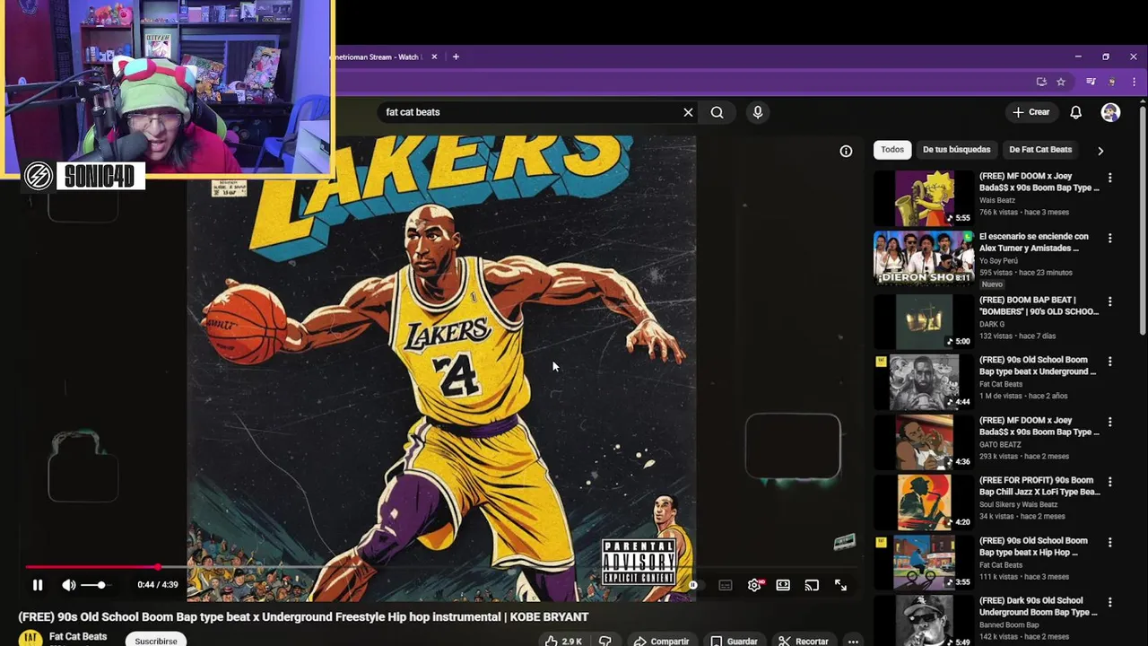Click the 0:44 / 4:39 time display

pos(158,585)
